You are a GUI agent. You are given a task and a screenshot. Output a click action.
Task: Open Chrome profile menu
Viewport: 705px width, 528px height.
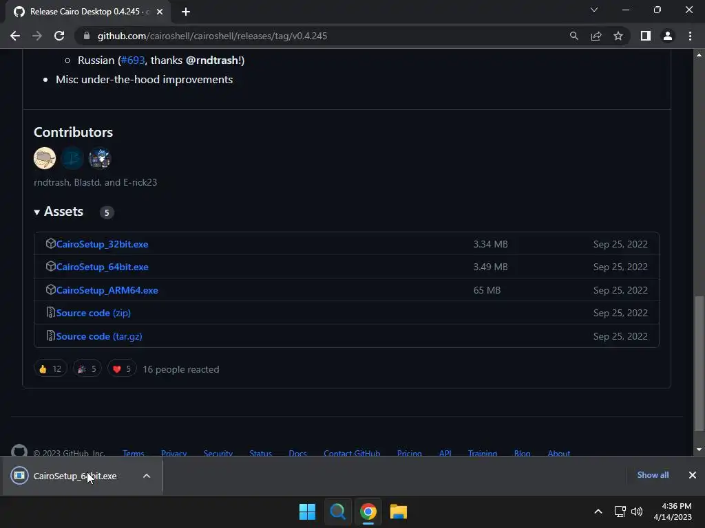pyautogui.click(x=668, y=36)
